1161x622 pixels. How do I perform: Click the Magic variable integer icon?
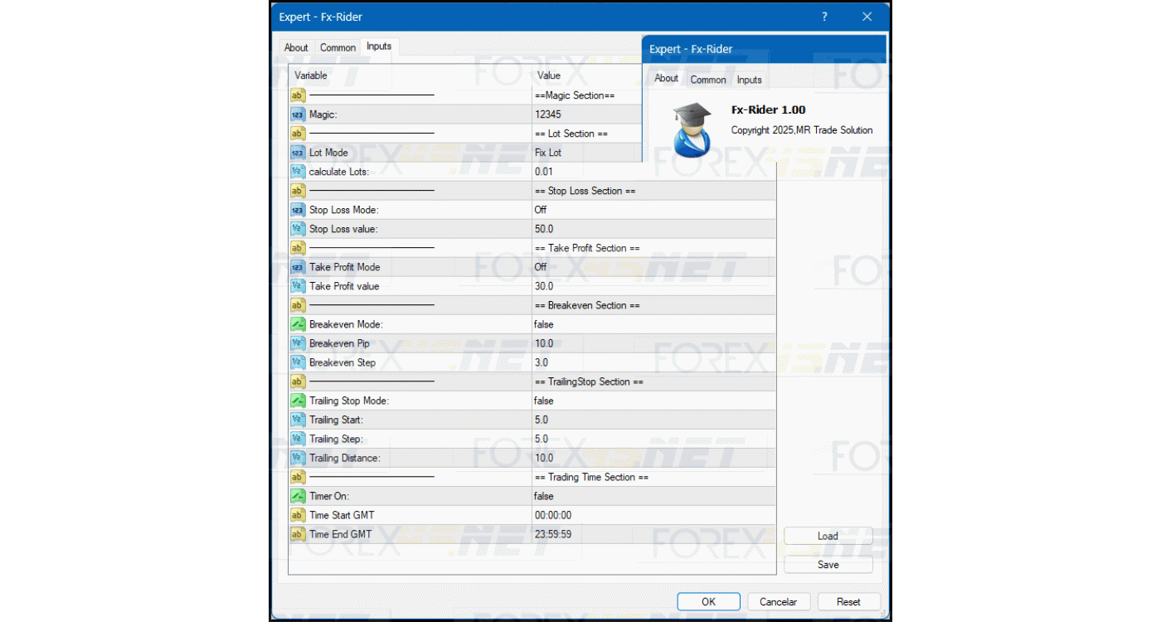pyautogui.click(x=298, y=114)
